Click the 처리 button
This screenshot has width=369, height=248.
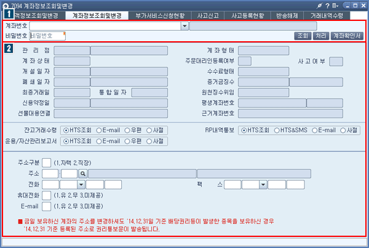click(321, 36)
